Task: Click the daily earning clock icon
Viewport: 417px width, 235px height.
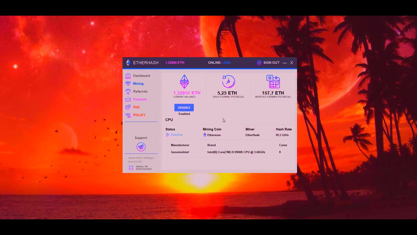Action: pyautogui.click(x=228, y=81)
